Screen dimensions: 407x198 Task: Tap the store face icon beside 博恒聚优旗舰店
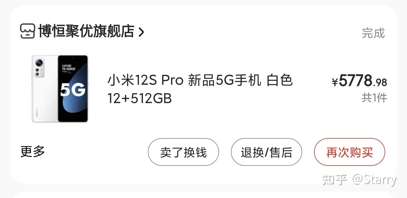coord(27,31)
